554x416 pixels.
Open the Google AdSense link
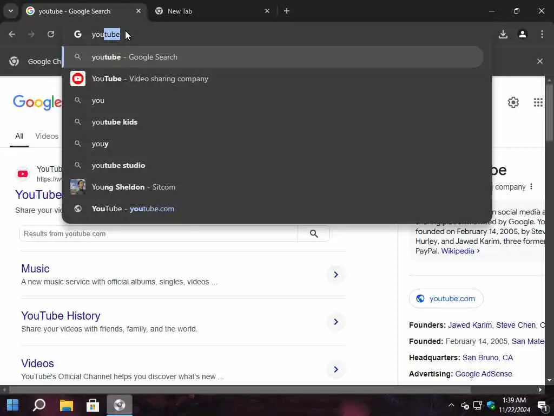coord(483,374)
